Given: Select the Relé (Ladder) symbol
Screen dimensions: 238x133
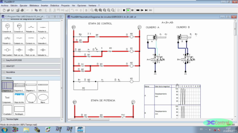Looking at the screenshot, I should point(7,51).
